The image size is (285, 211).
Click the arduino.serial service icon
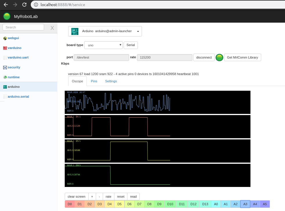(5, 97)
